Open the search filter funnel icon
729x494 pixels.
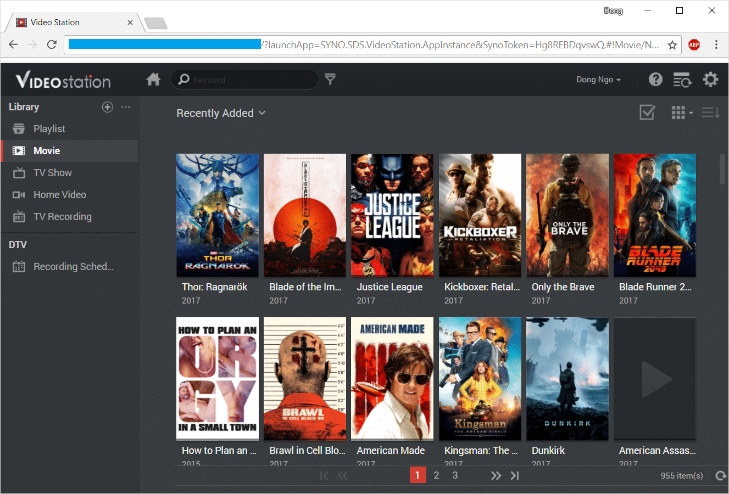click(330, 79)
